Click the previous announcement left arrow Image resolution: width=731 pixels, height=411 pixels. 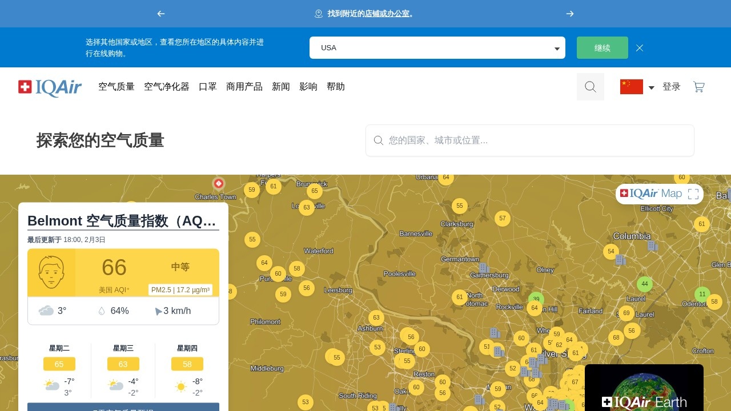coord(161,14)
